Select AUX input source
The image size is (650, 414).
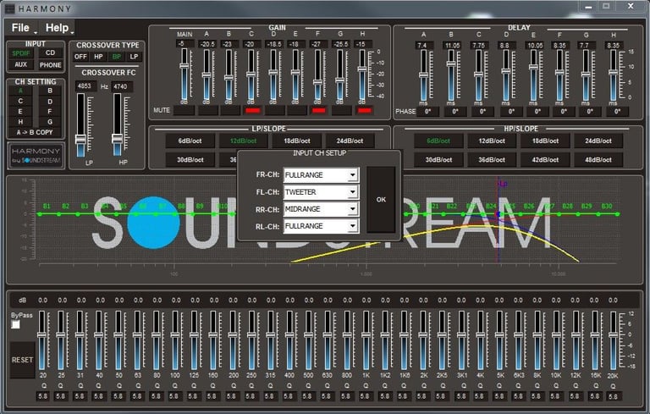(x=20, y=64)
